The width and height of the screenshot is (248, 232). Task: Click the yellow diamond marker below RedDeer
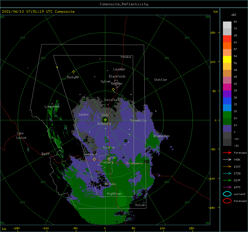[114, 89]
